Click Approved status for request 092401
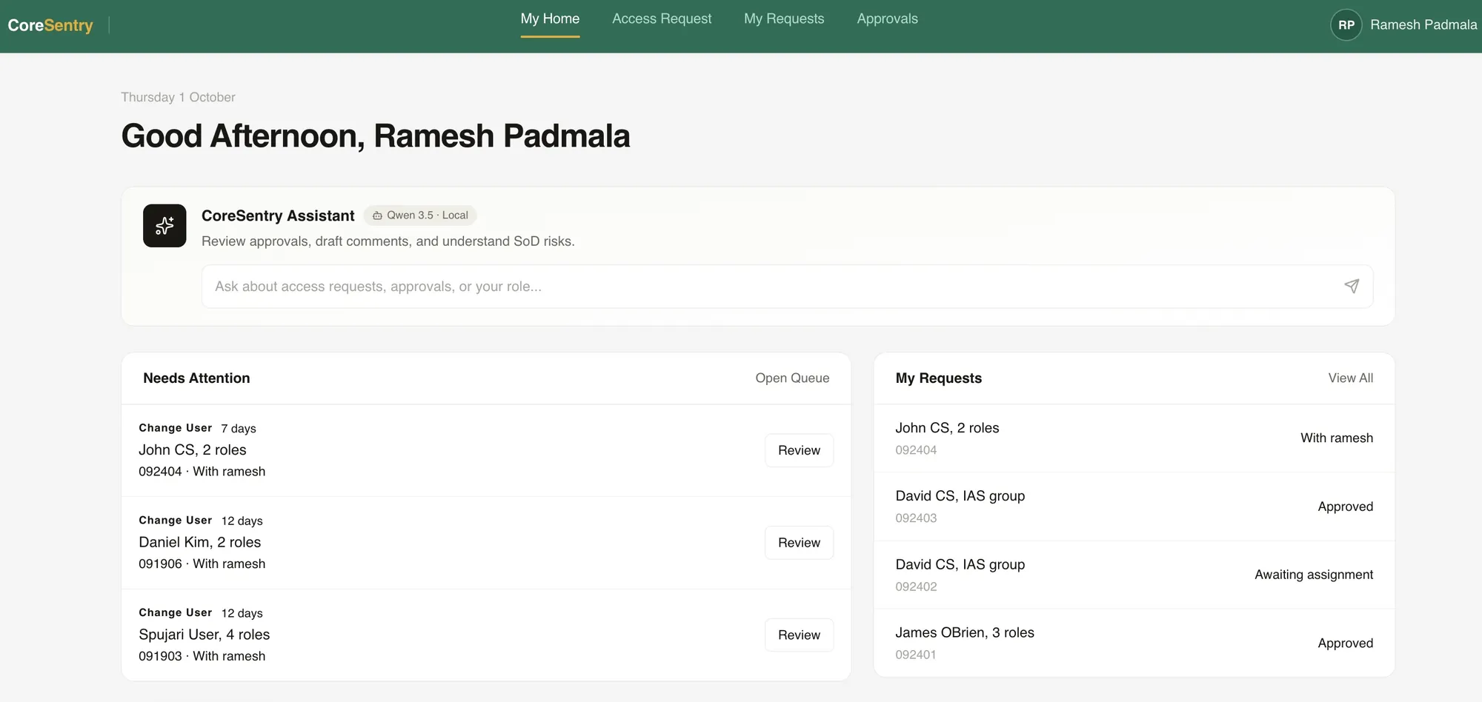The height and width of the screenshot is (702, 1482). (1345, 643)
